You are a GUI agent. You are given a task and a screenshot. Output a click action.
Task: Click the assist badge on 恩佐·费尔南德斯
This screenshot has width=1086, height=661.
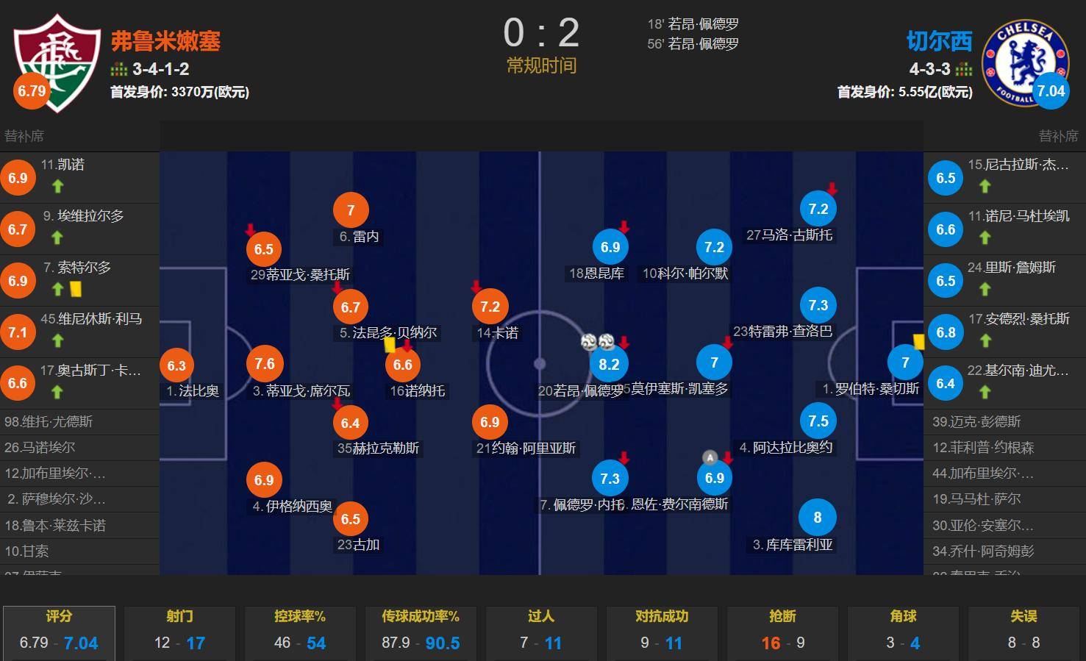pyautogui.click(x=710, y=457)
